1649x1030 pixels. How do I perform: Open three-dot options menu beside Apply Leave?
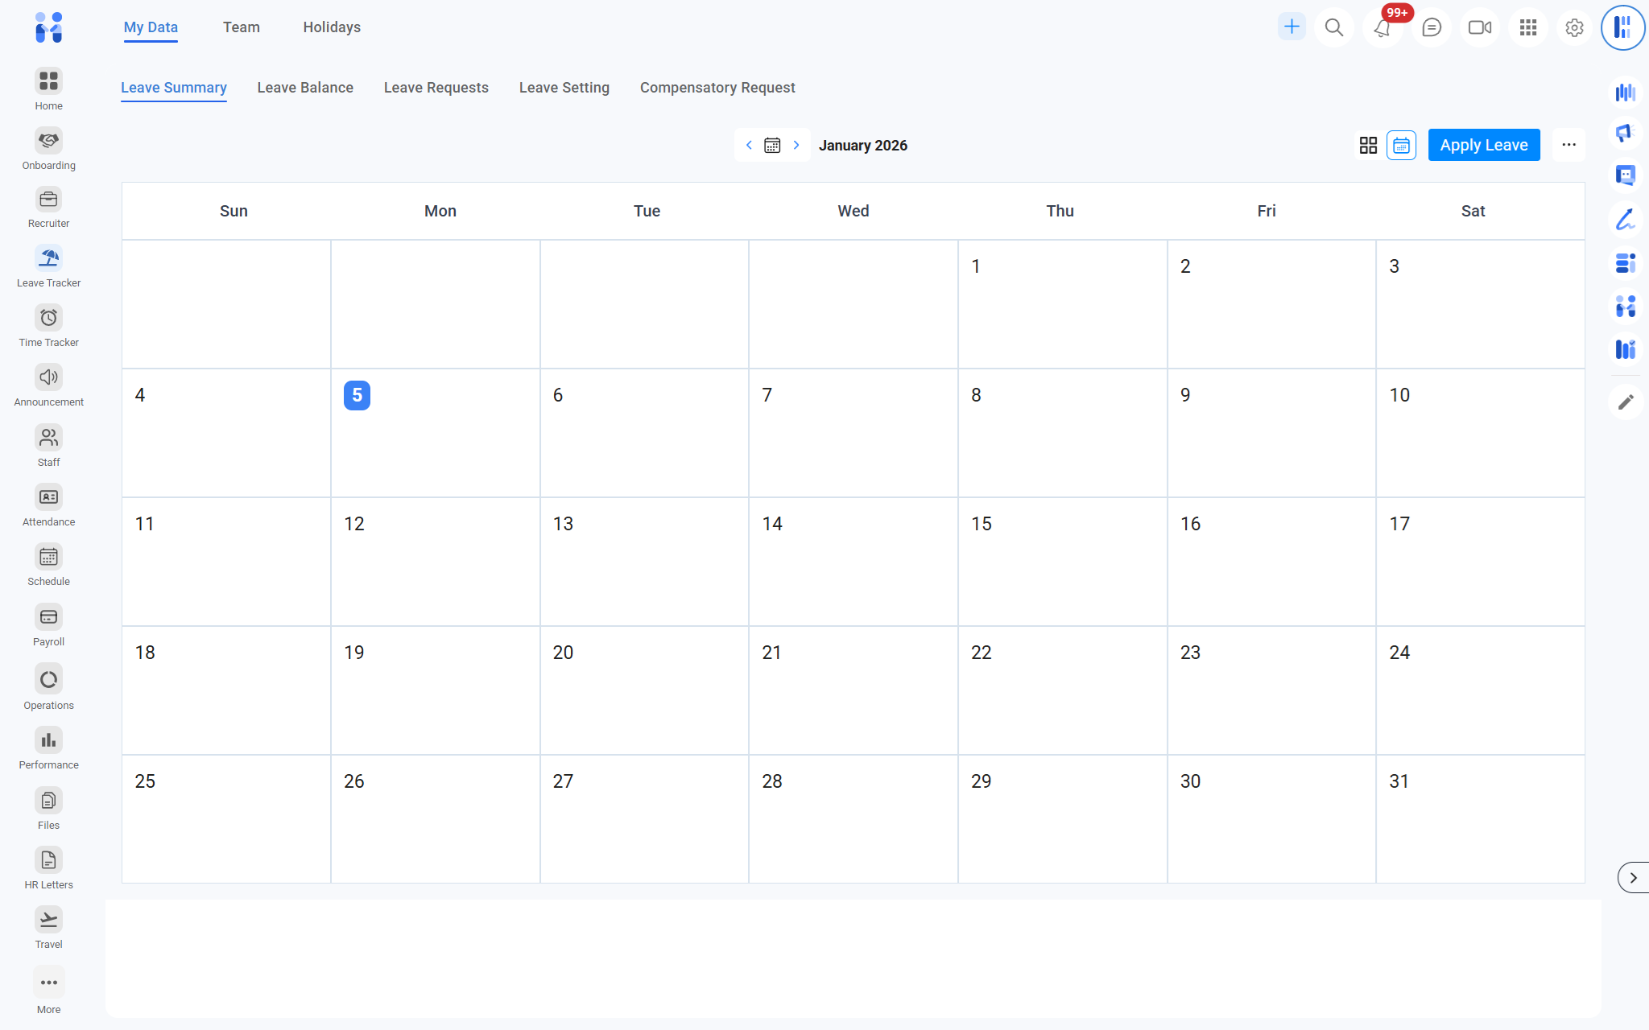pyautogui.click(x=1568, y=146)
